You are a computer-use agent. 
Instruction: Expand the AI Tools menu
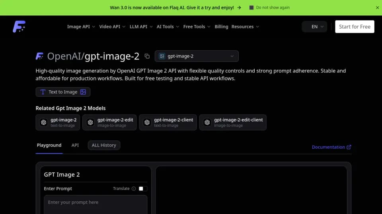pyautogui.click(x=168, y=27)
